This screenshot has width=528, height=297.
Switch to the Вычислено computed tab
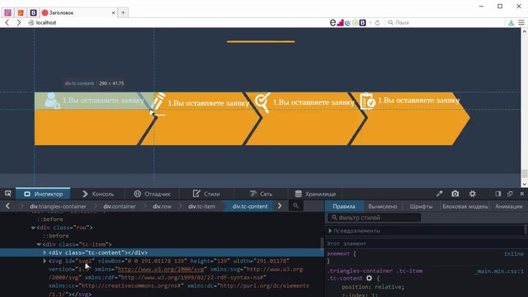(x=383, y=206)
